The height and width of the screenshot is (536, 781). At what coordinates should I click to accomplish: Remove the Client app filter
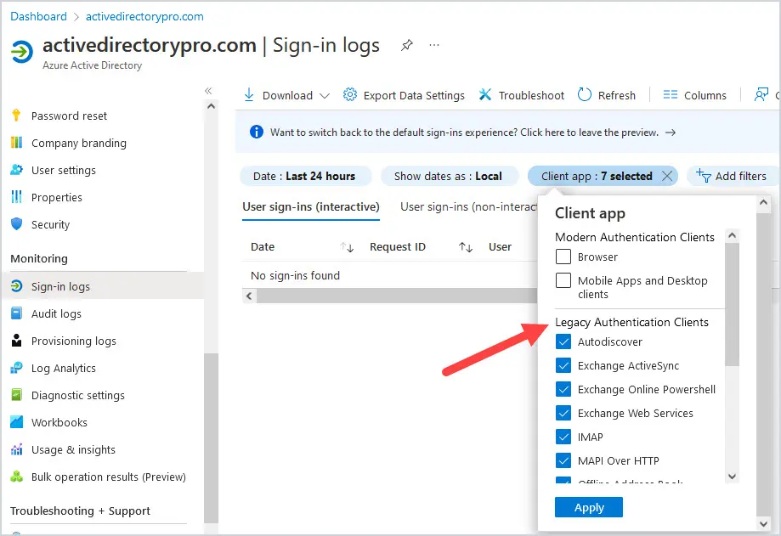pyautogui.click(x=667, y=176)
